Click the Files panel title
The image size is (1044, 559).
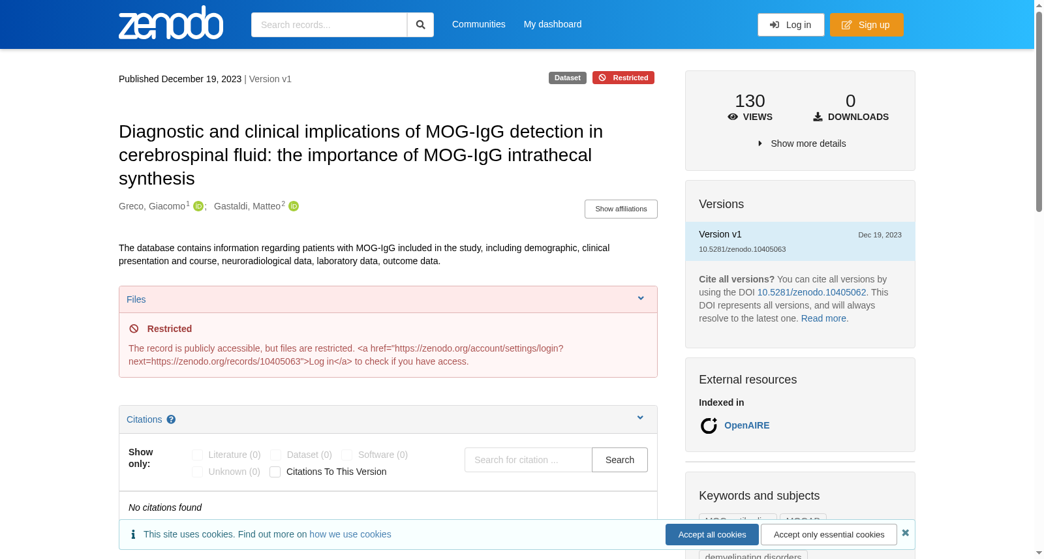tap(136, 299)
